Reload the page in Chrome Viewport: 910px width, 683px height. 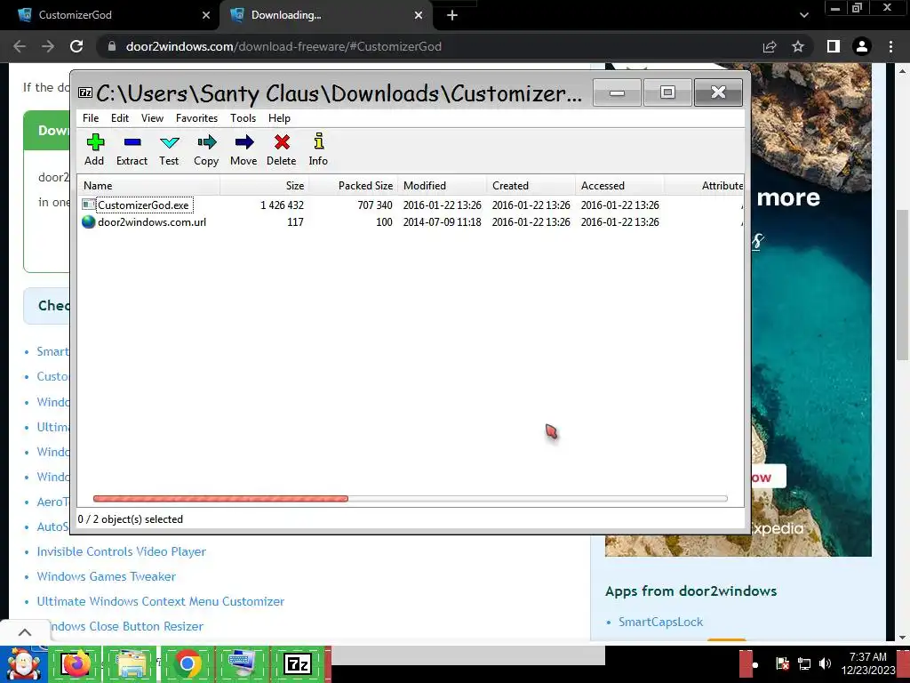click(x=76, y=46)
